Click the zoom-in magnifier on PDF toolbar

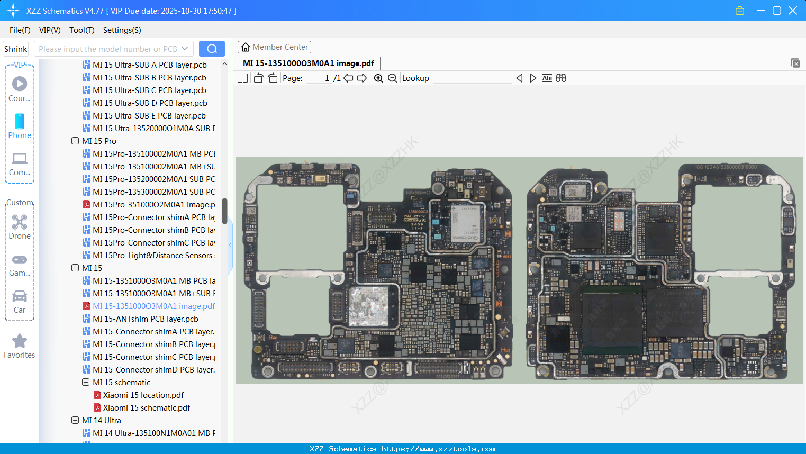click(x=378, y=78)
